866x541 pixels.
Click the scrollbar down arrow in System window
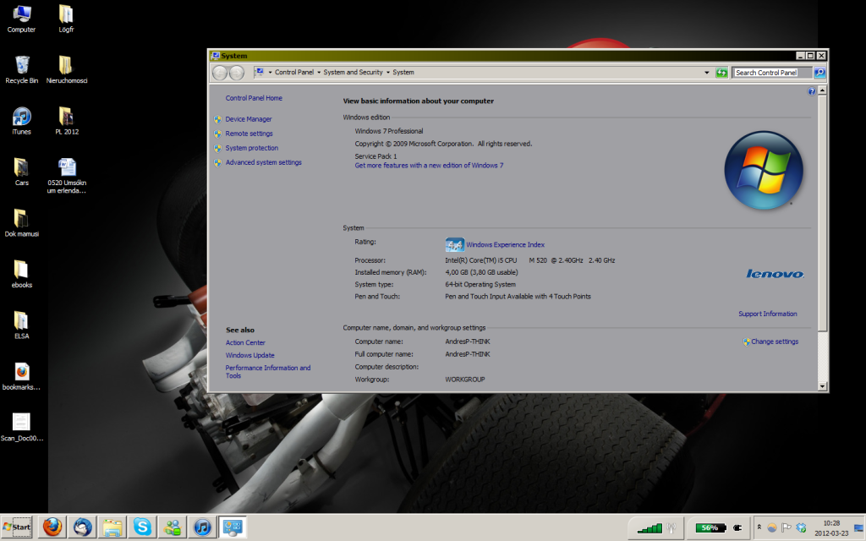(822, 386)
